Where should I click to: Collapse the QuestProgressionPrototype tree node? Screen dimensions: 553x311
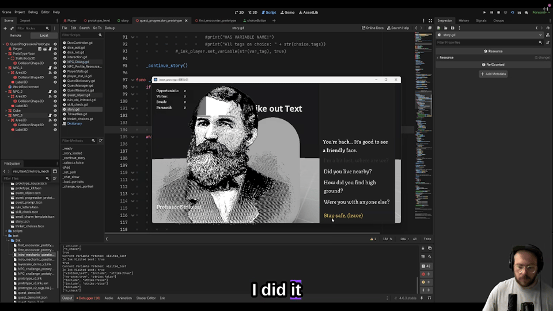coord(3,44)
